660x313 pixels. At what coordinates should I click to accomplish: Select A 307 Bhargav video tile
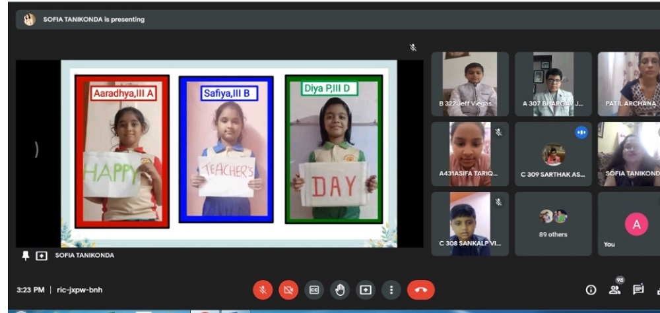click(x=553, y=84)
